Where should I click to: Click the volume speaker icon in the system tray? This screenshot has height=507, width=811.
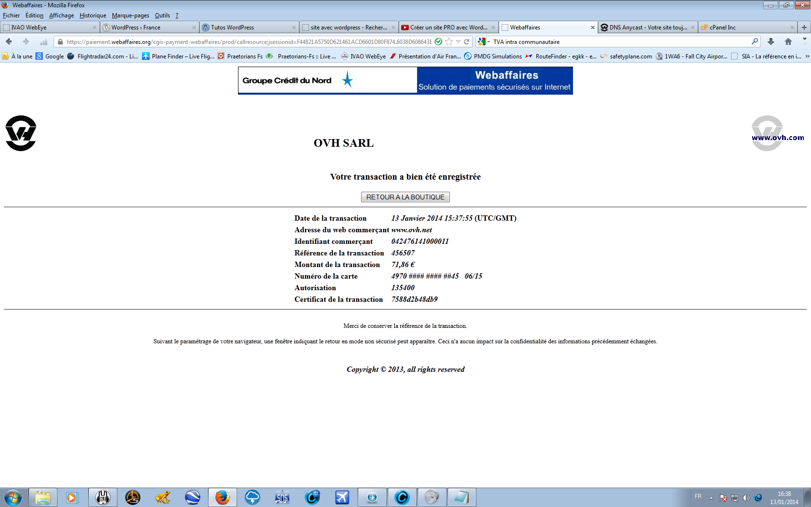click(x=746, y=498)
